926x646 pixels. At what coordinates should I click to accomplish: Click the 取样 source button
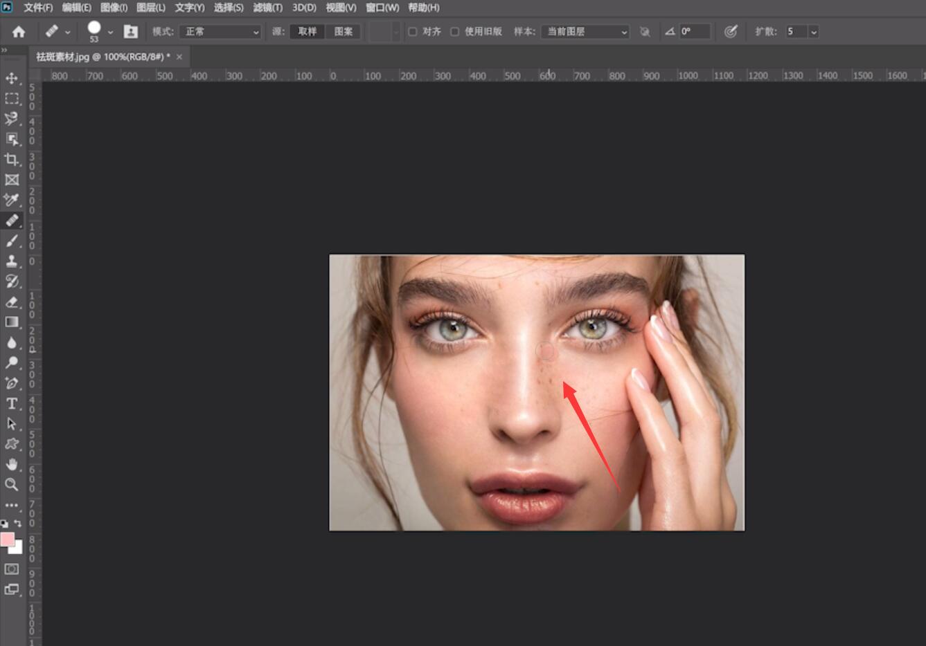click(x=308, y=32)
